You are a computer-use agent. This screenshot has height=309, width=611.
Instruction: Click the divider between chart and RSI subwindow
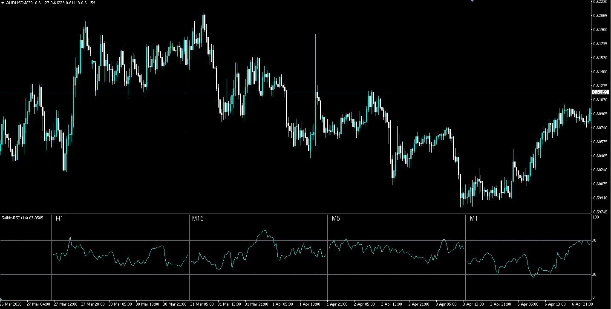[296, 213]
